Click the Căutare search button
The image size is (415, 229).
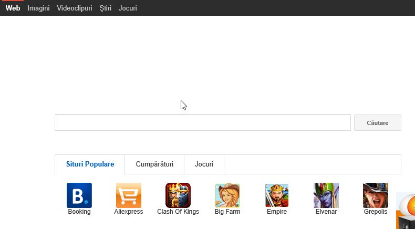(377, 123)
